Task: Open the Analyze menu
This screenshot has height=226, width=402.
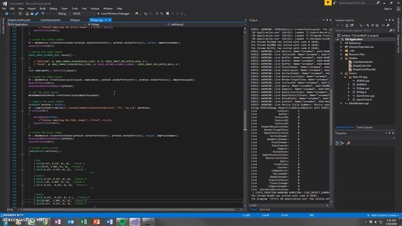Action: (95, 8)
